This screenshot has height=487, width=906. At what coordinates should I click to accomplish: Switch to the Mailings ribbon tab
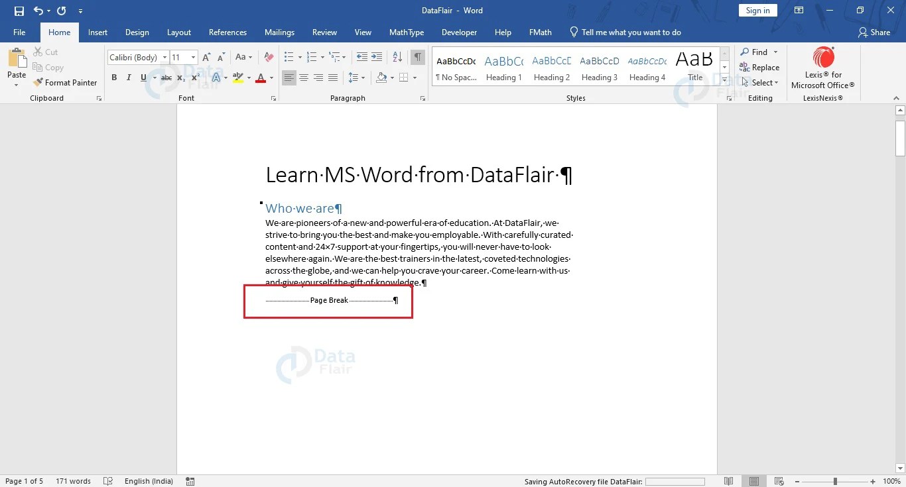click(279, 32)
